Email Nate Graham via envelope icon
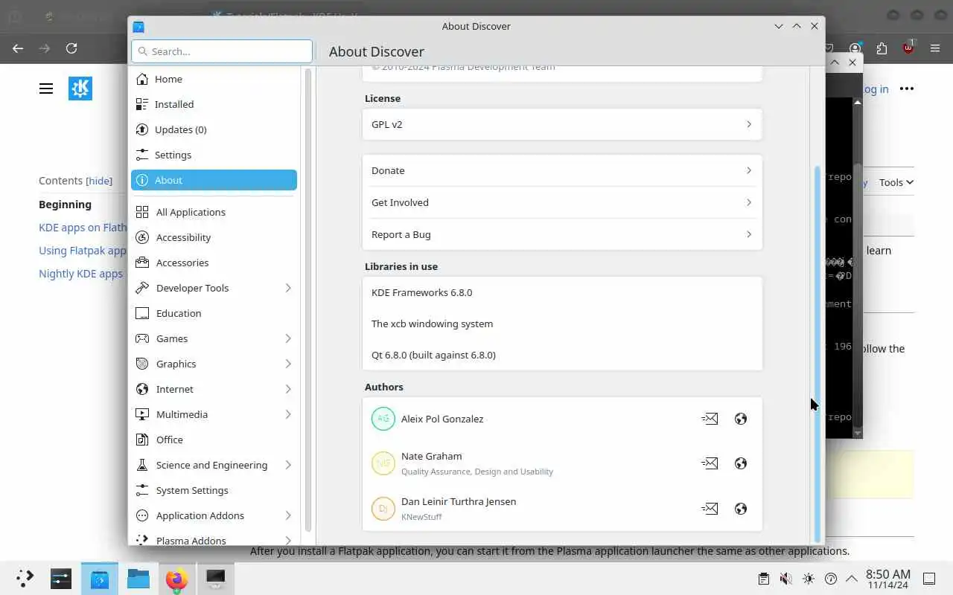The height and width of the screenshot is (595, 953). point(710,463)
